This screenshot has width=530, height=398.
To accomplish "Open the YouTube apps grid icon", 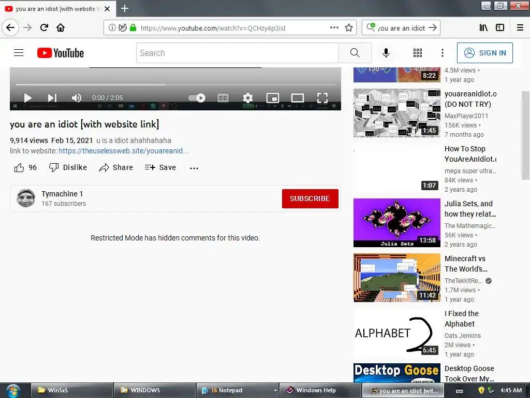I will pyautogui.click(x=418, y=53).
